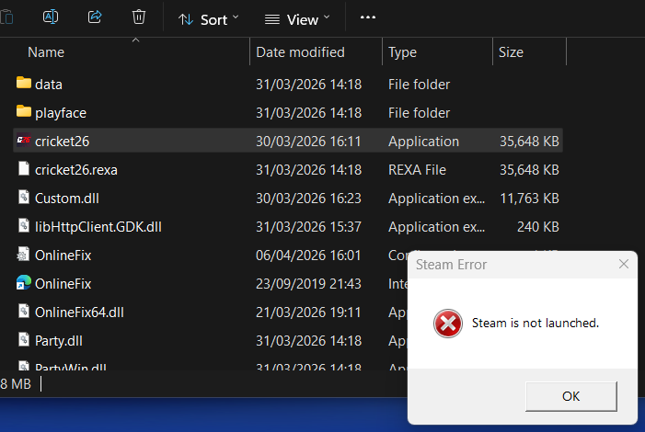Click the 23/09/2019 21:43 date cell

308,284
